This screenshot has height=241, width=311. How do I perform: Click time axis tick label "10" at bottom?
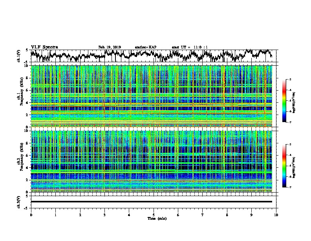pyautogui.click(x=276, y=215)
